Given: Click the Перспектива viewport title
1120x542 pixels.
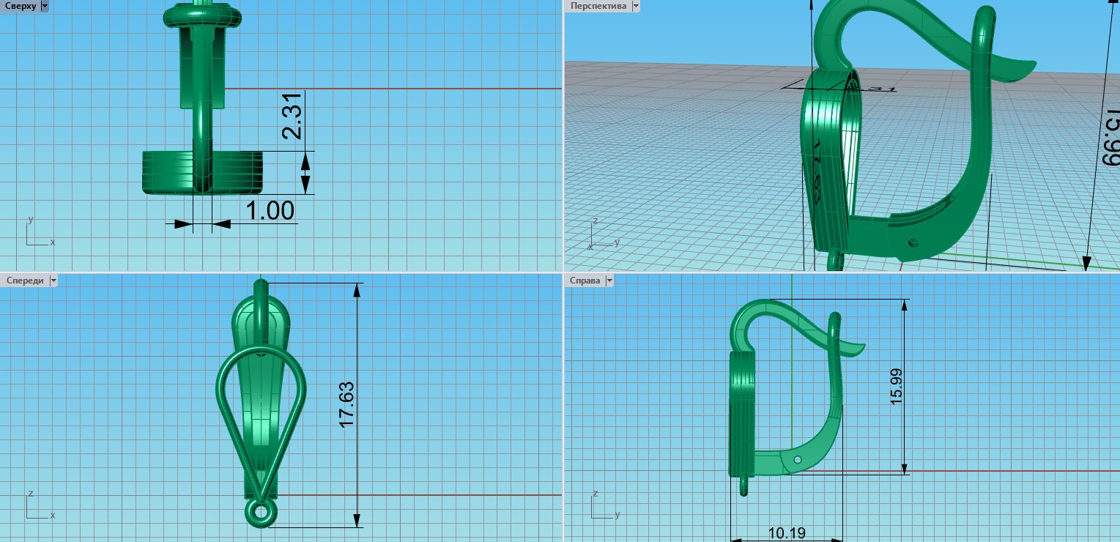Looking at the screenshot, I should pos(598,6).
